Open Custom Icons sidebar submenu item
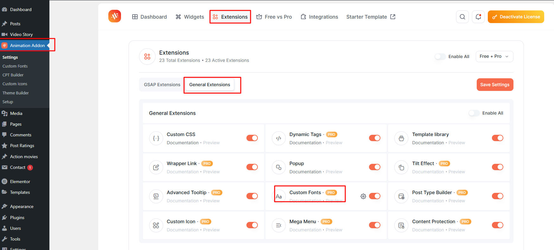 pyautogui.click(x=15, y=84)
